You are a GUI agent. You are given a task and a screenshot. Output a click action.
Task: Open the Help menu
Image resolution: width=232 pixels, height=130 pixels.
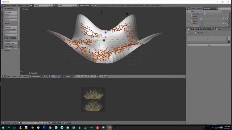point(27,5)
